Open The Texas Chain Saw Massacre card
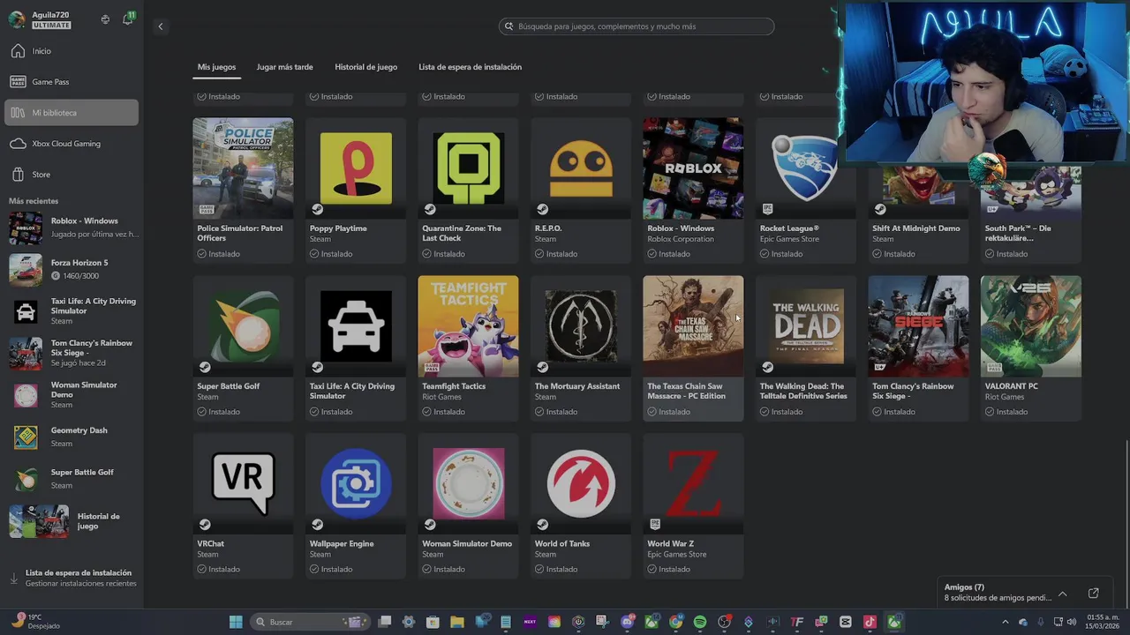This screenshot has width=1130, height=635. 693,347
